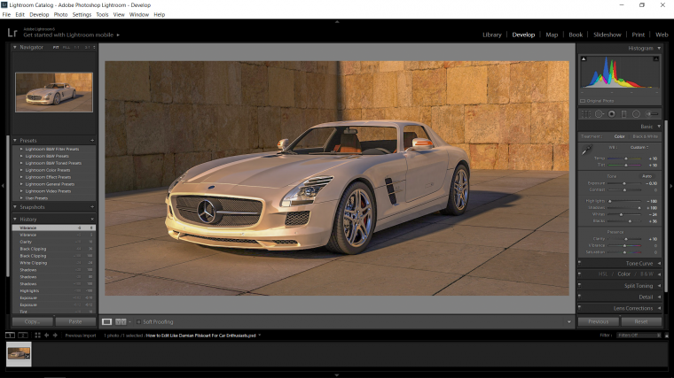Collapse left panel group side arrow
Image resolution: width=674 pixels, height=378 pixels.
[x=3, y=186]
